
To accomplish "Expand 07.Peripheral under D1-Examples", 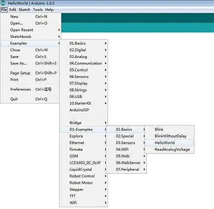I will [126, 169].
